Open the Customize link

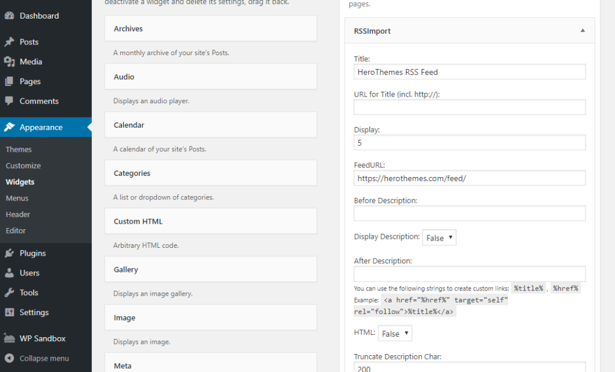(x=23, y=165)
